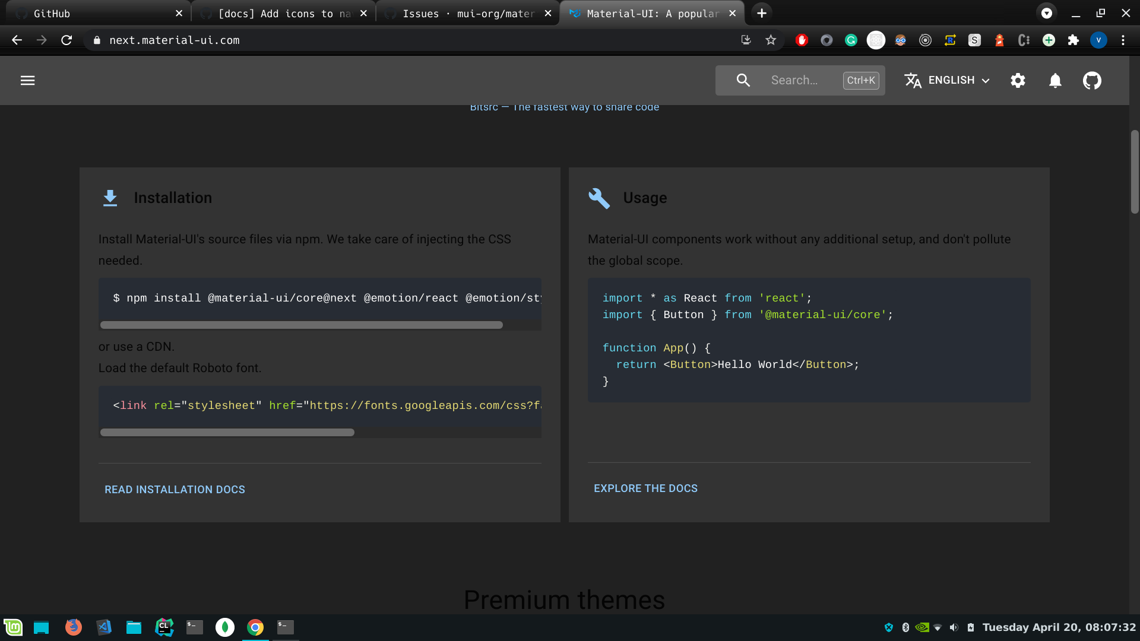The image size is (1140, 641).
Task: Open READ INSTALLATION DOCS
Action: point(175,489)
